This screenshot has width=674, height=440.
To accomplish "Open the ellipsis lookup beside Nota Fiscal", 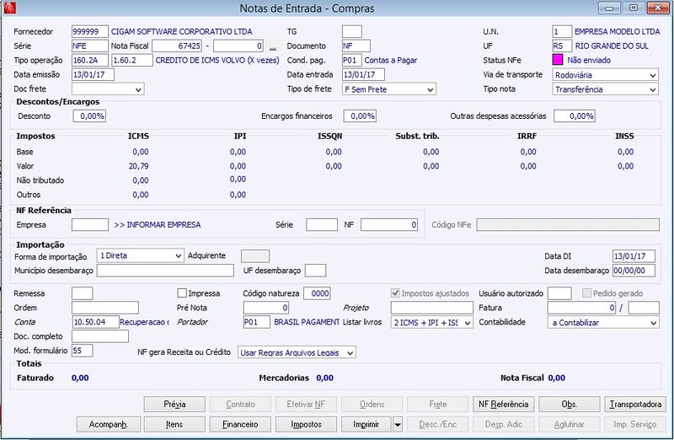I will pos(273,46).
